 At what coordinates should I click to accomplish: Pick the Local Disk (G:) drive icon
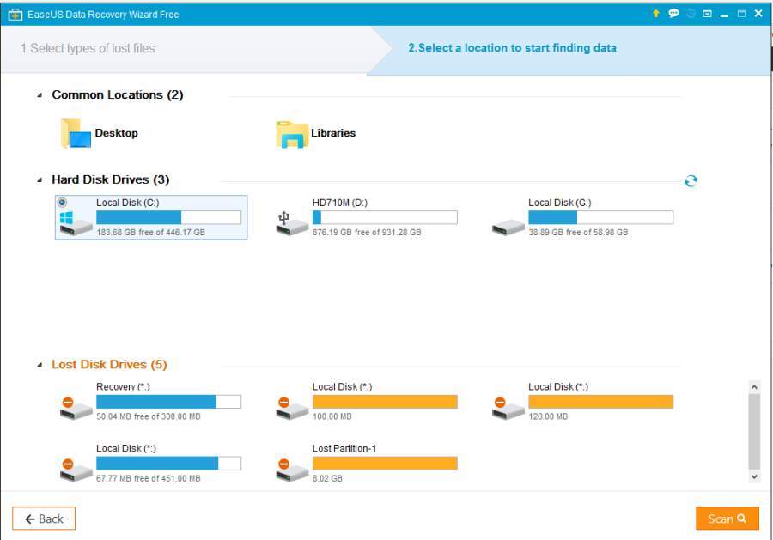pyautogui.click(x=508, y=227)
